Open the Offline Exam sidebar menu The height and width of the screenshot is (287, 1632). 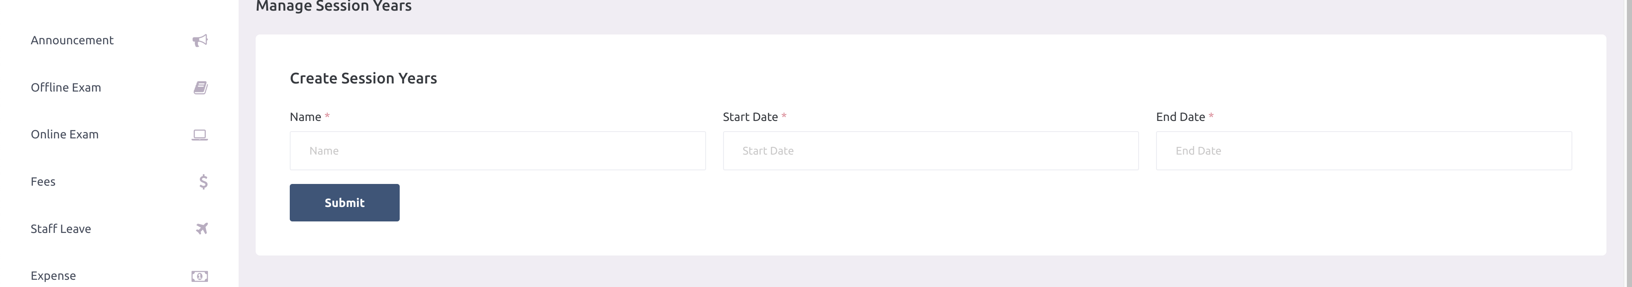click(119, 87)
